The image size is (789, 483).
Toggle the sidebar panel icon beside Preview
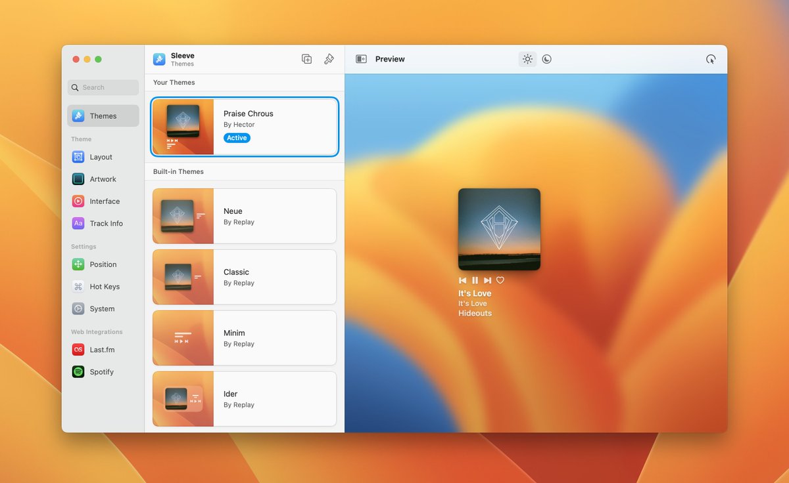[361, 59]
